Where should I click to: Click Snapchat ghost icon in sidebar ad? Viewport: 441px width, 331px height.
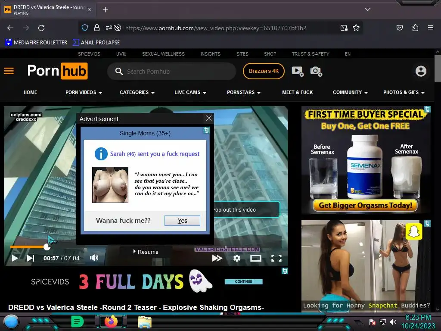click(414, 231)
